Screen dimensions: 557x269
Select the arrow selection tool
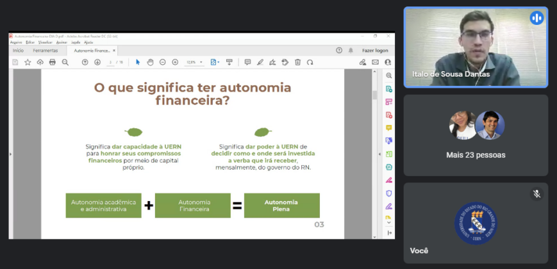tap(138, 62)
